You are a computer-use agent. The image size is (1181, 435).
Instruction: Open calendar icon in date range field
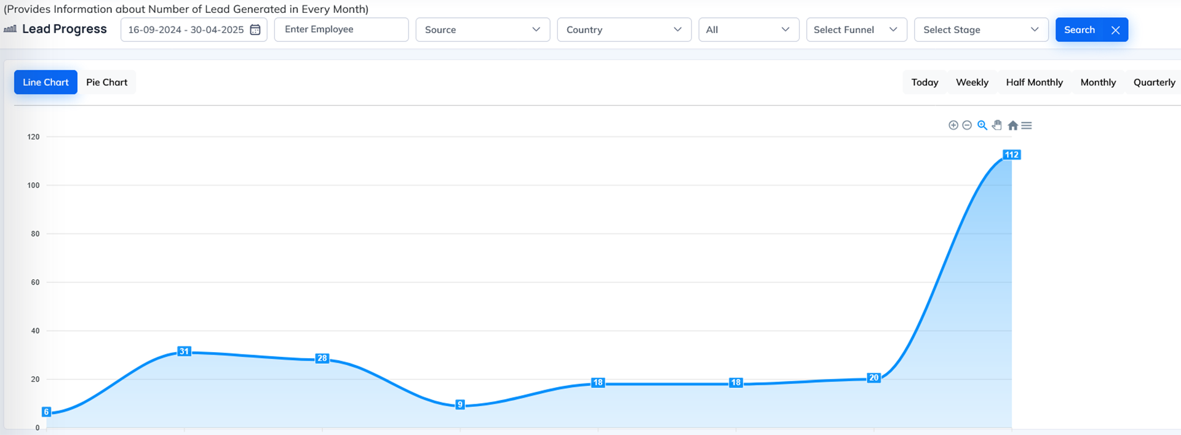coord(255,29)
